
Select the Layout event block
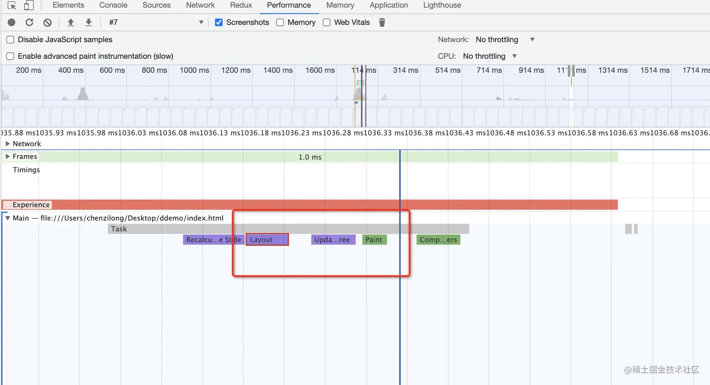tap(267, 240)
